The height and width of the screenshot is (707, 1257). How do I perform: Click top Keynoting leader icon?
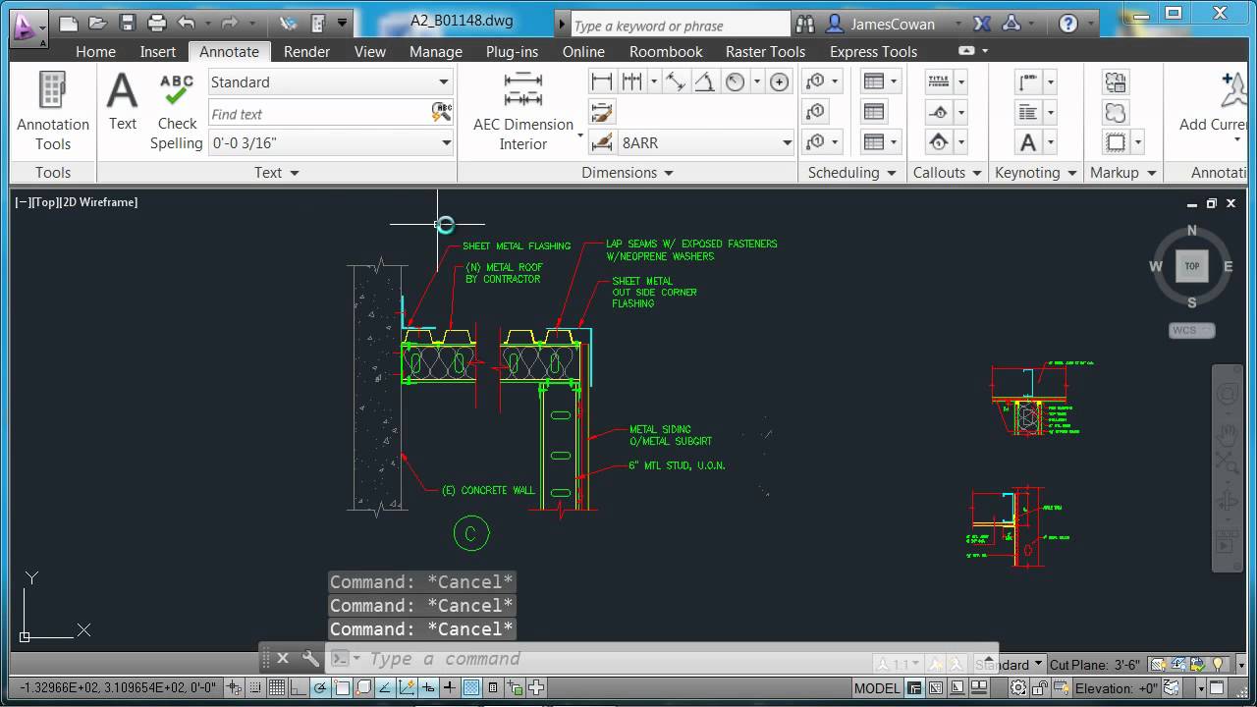tap(1028, 82)
